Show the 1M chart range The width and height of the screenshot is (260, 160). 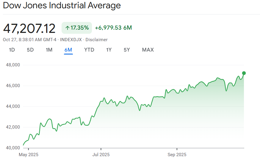49,50
